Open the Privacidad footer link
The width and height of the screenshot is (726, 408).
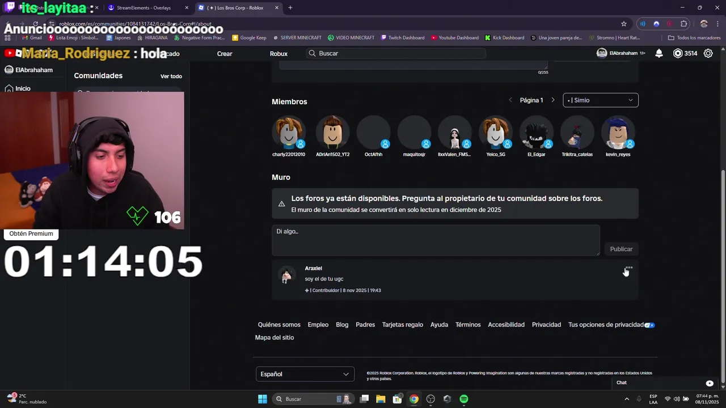[546, 325]
